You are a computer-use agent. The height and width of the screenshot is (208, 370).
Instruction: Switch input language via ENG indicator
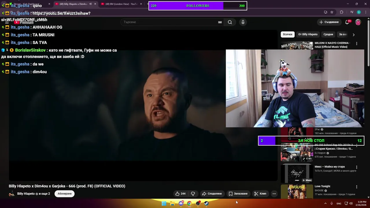(x=339, y=204)
